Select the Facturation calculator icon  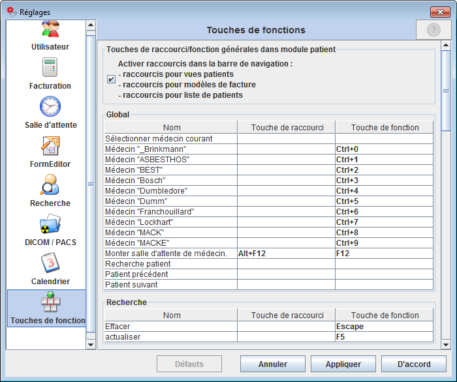pos(50,68)
